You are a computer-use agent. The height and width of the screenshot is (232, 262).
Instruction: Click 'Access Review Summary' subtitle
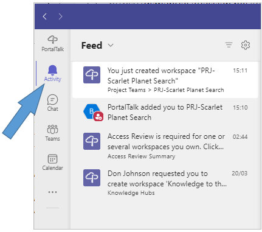click(141, 156)
